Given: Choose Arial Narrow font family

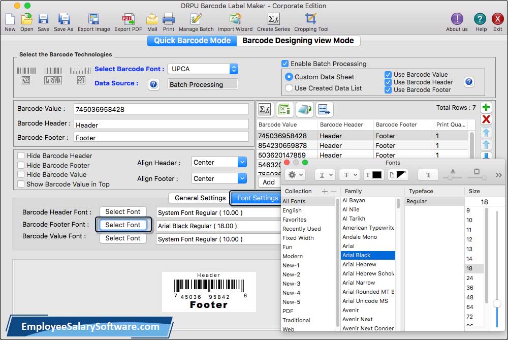Looking at the screenshot, I should coord(359,283).
